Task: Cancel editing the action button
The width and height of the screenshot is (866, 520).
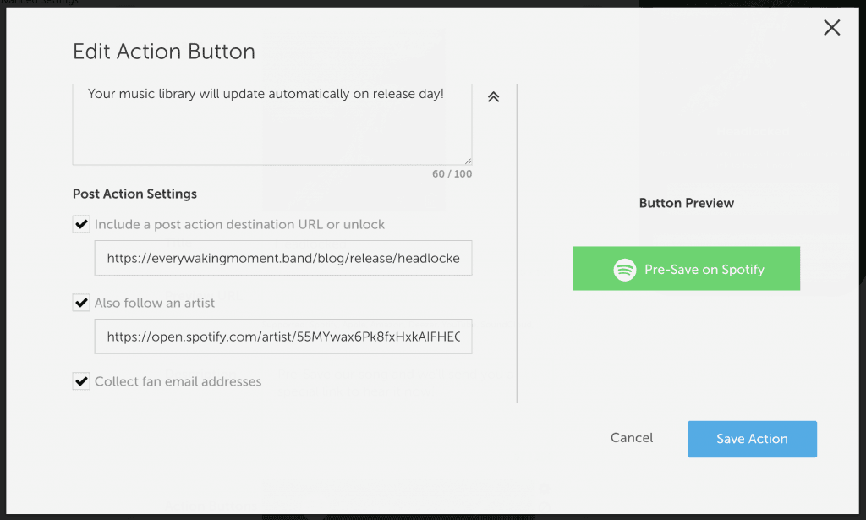Action: [632, 438]
